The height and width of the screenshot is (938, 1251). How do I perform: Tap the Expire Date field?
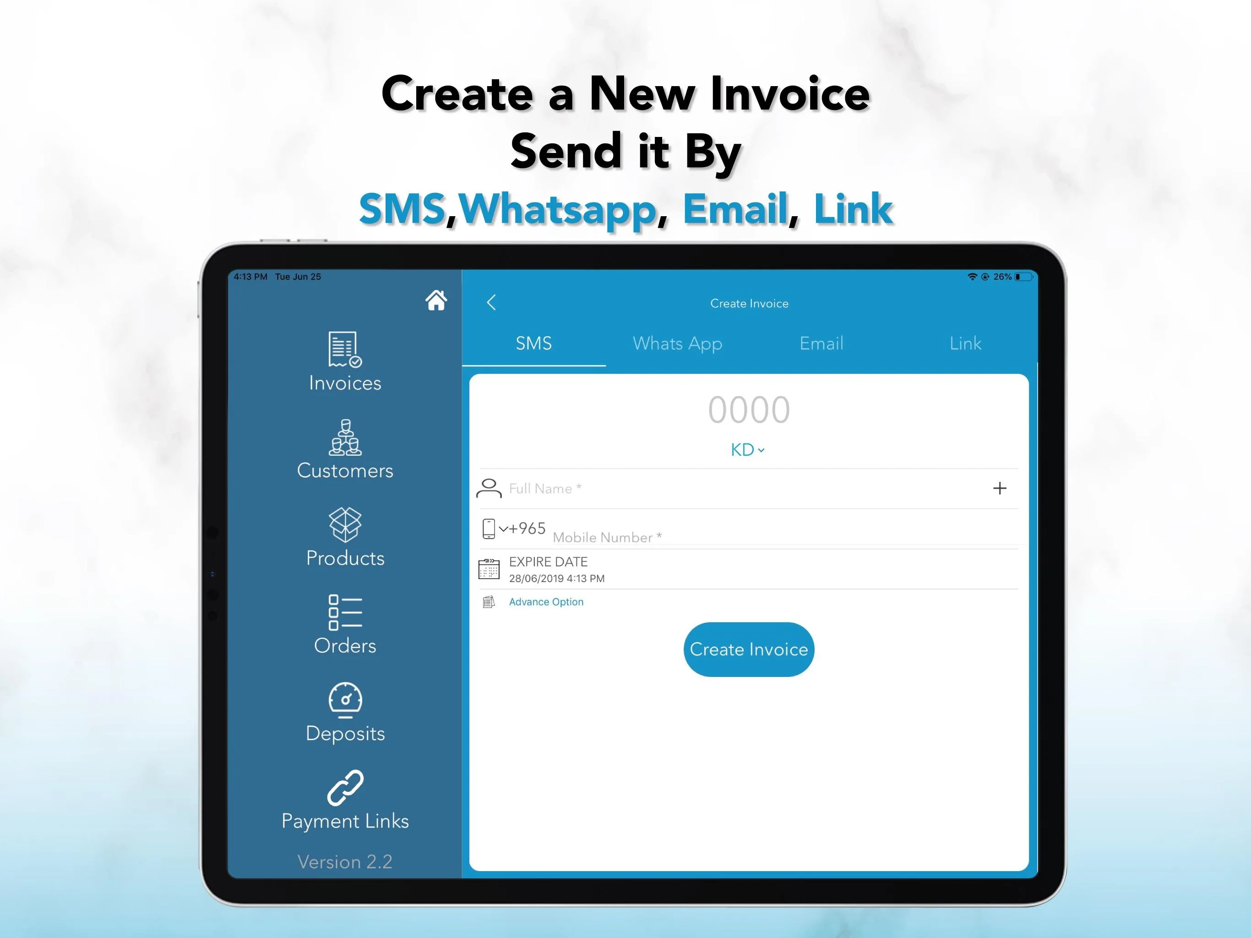749,569
